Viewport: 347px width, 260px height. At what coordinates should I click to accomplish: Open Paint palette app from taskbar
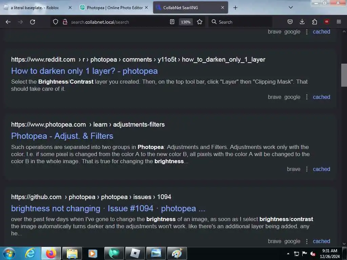[177, 253]
